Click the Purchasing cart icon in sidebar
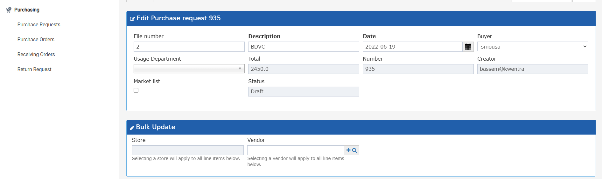The width and height of the screenshot is (602, 179). tap(9, 10)
